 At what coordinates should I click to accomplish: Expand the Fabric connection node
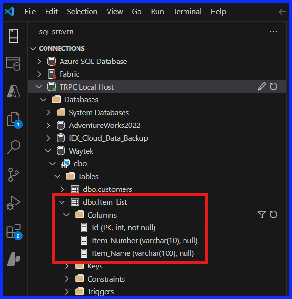click(39, 74)
